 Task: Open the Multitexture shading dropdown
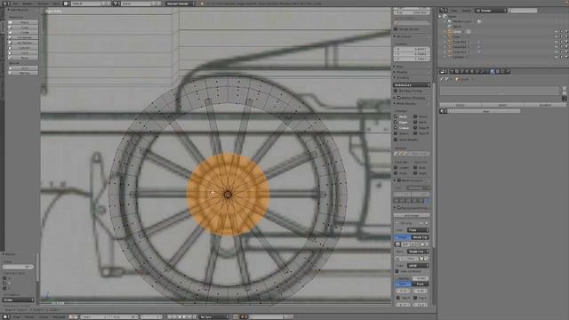[x=412, y=85]
